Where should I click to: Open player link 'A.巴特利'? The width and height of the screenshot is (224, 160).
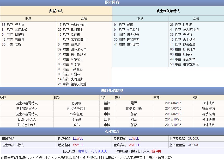point(133,30)
